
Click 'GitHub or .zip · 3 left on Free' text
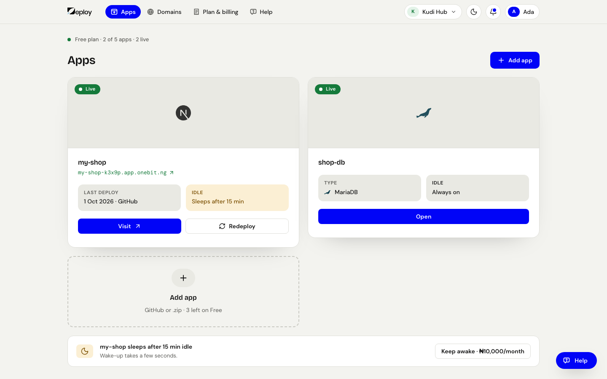(183, 310)
